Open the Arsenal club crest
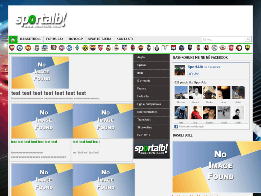Image resolution: width=261 pixels, height=196 pixels. click(12, 48)
